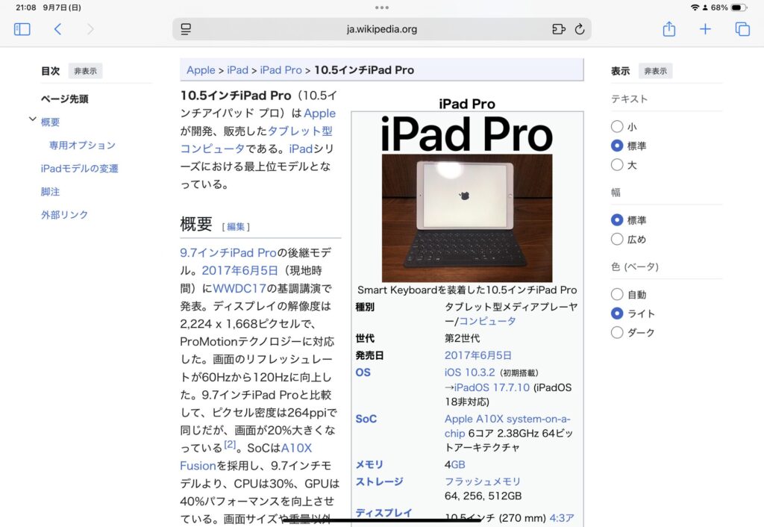This screenshot has height=527, width=764.
Task: Open the WWDC17 article link
Action: pyautogui.click(x=239, y=288)
